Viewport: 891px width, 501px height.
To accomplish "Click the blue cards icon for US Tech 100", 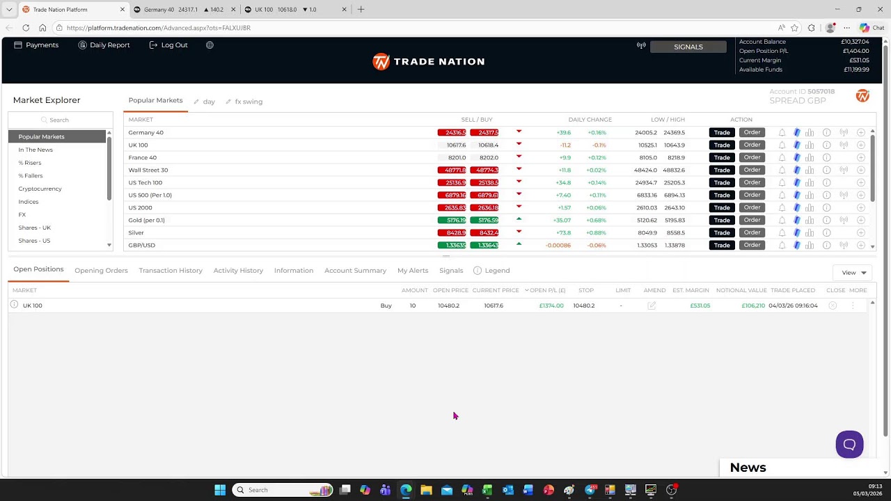I will pos(797,182).
